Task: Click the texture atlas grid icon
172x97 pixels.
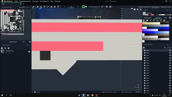Action: tap(9, 48)
